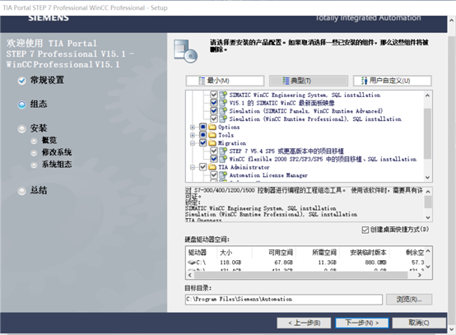The width and height of the screenshot is (456, 335).
Task: Expand the Options tree node
Action: click(193, 127)
